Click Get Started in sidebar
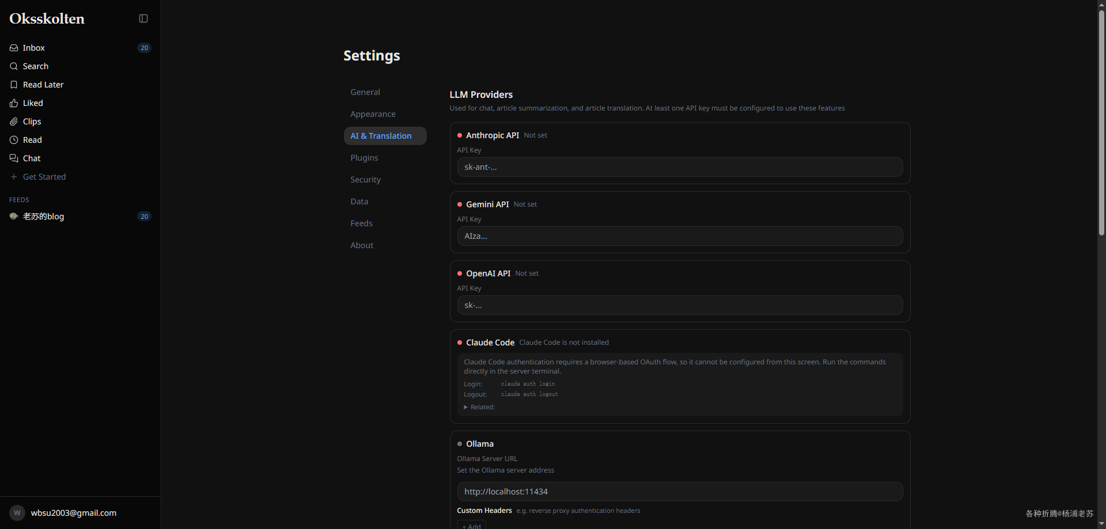Image resolution: width=1106 pixels, height=529 pixels. (80, 177)
